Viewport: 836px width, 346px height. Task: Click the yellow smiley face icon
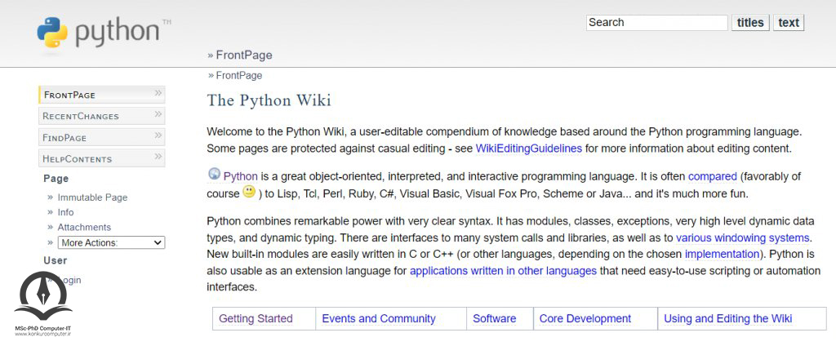[x=249, y=192]
